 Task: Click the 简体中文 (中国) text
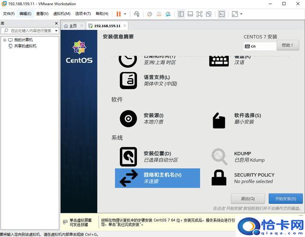(161, 84)
